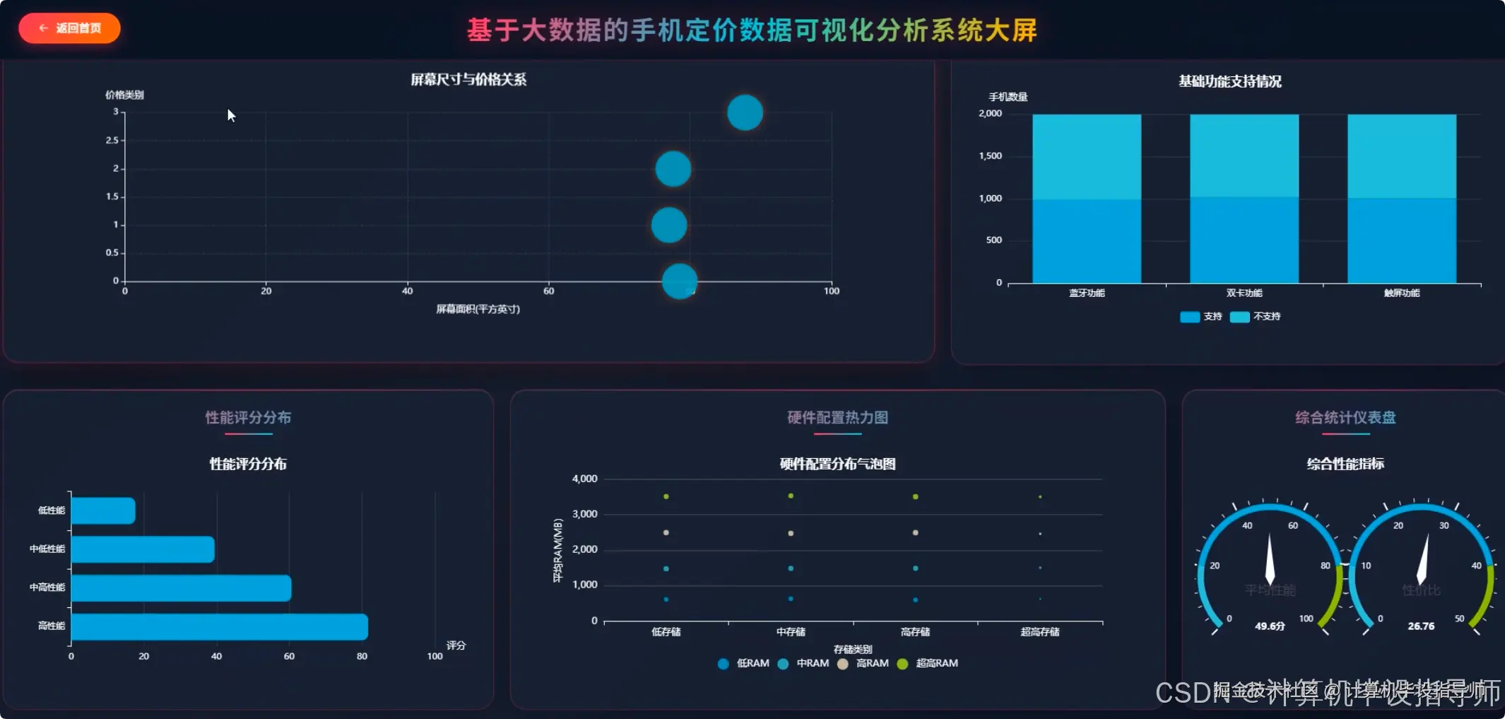The height and width of the screenshot is (719, 1505).
Task: Click the 返回首页 button
Action: [69, 28]
